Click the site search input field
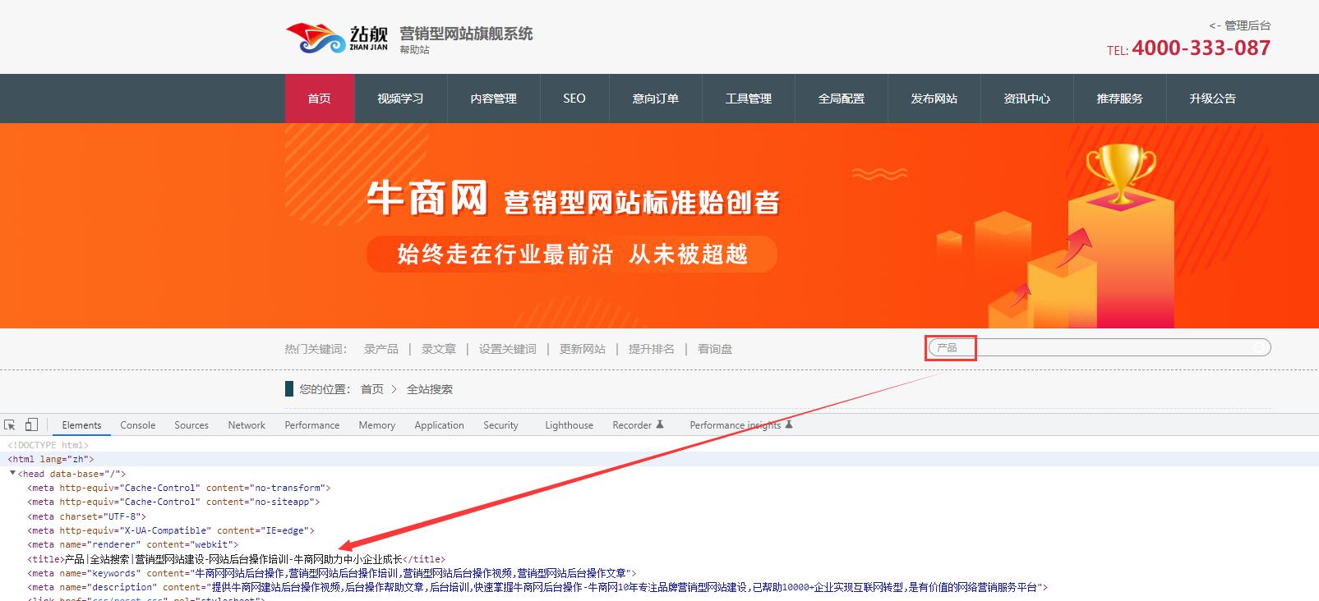Viewport: 1319px width, 601px height. tap(1100, 348)
